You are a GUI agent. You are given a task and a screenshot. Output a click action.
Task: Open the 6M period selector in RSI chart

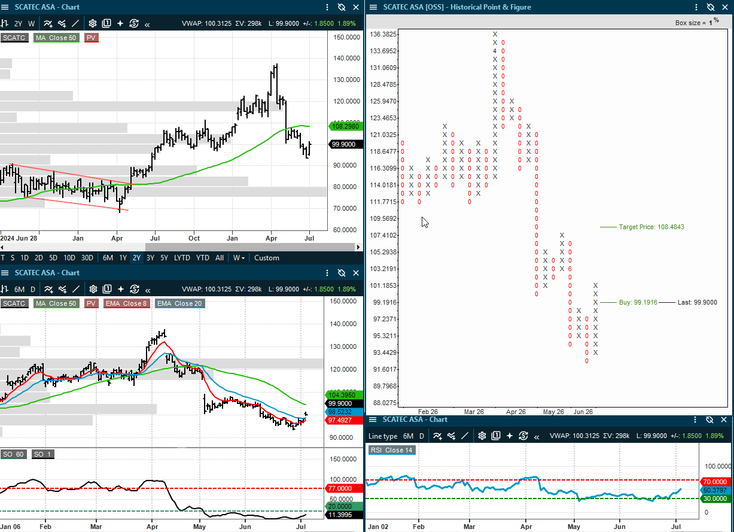point(408,436)
